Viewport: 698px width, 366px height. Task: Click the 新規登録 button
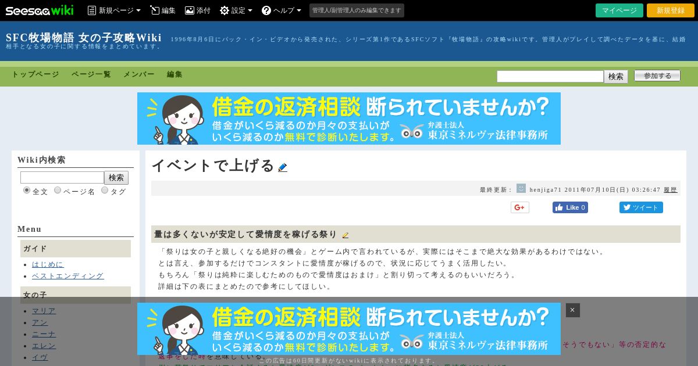coord(671,10)
